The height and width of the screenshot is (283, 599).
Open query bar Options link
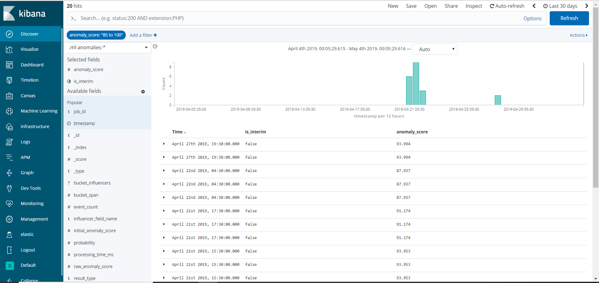click(532, 18)
